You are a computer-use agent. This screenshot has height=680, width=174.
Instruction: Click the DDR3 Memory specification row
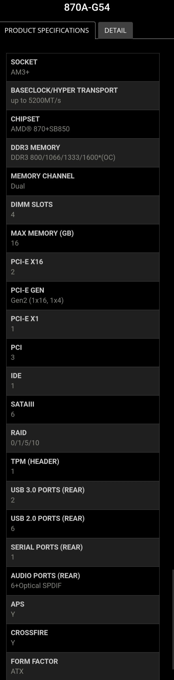tap(83, 152)
